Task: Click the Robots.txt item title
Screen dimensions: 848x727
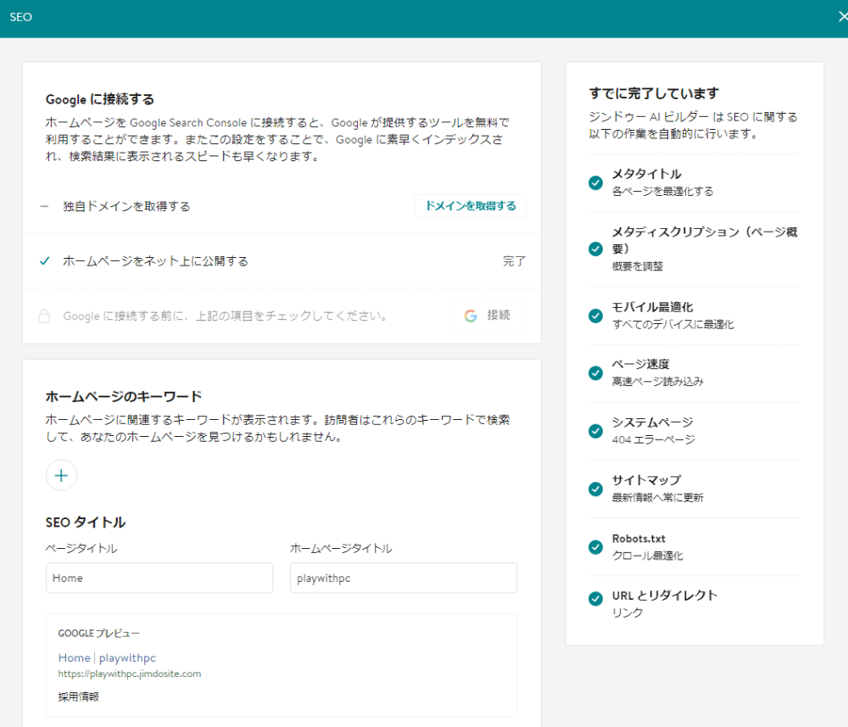Action: (x=639, y=539)
